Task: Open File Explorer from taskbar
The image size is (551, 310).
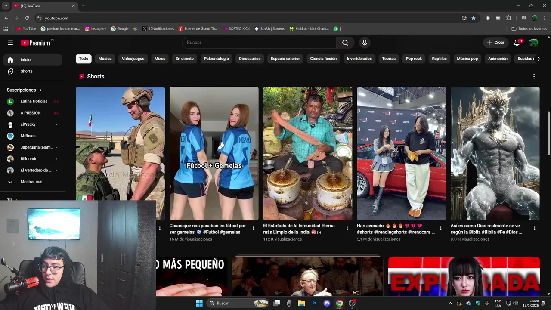Action: [x=301, y=303]
